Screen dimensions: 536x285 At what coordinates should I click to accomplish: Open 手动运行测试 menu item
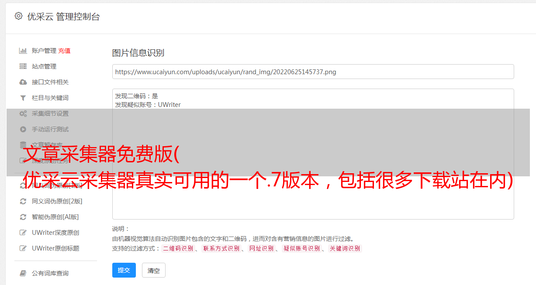[50, 129]
